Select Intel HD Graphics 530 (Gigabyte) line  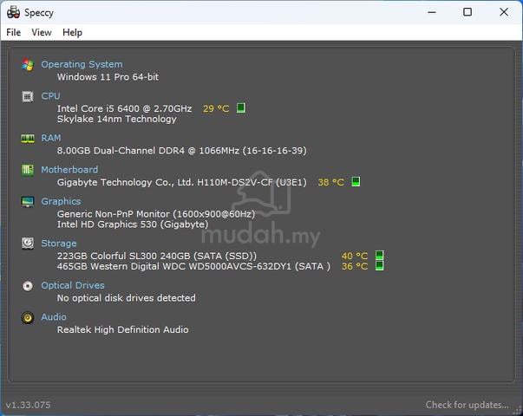click(133, 224)
